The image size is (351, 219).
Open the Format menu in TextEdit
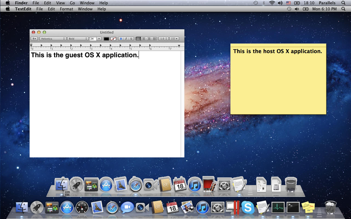(x=66, y=9)
